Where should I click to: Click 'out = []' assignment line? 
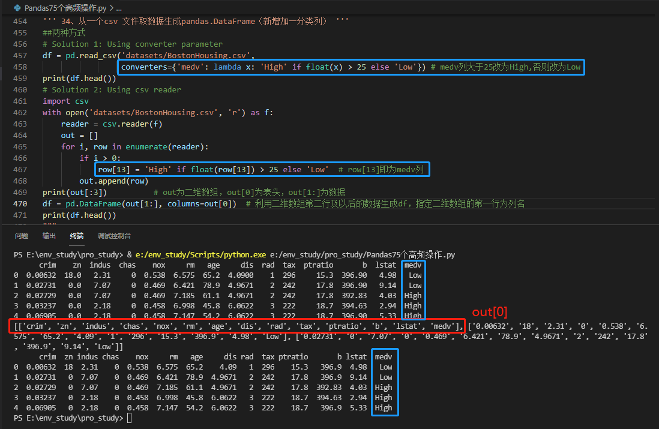[79, 135]
